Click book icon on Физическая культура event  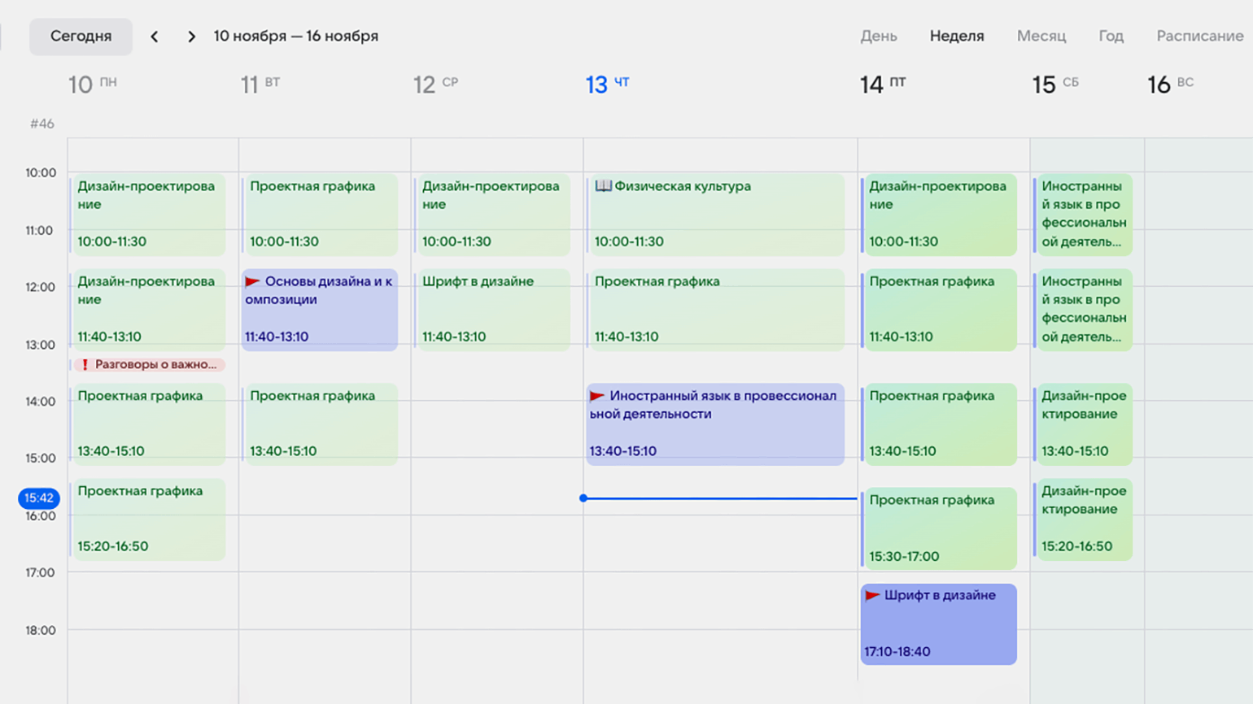pyautogui.click(x=603, y=186)
